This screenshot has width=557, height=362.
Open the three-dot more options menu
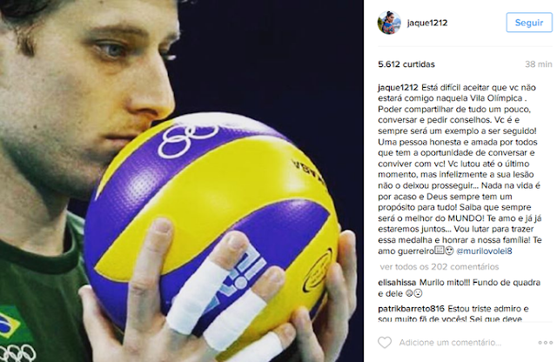[546, 343]
